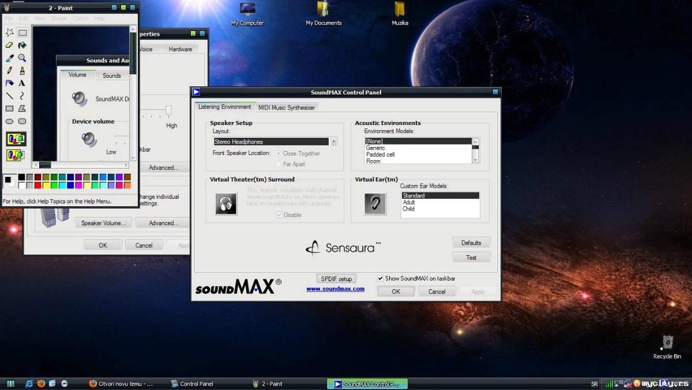Image resolution: width=692 pixels, height=390 pixels.
Task: Select the Eraser tool in Paint
Action: (x=9, y=45)
